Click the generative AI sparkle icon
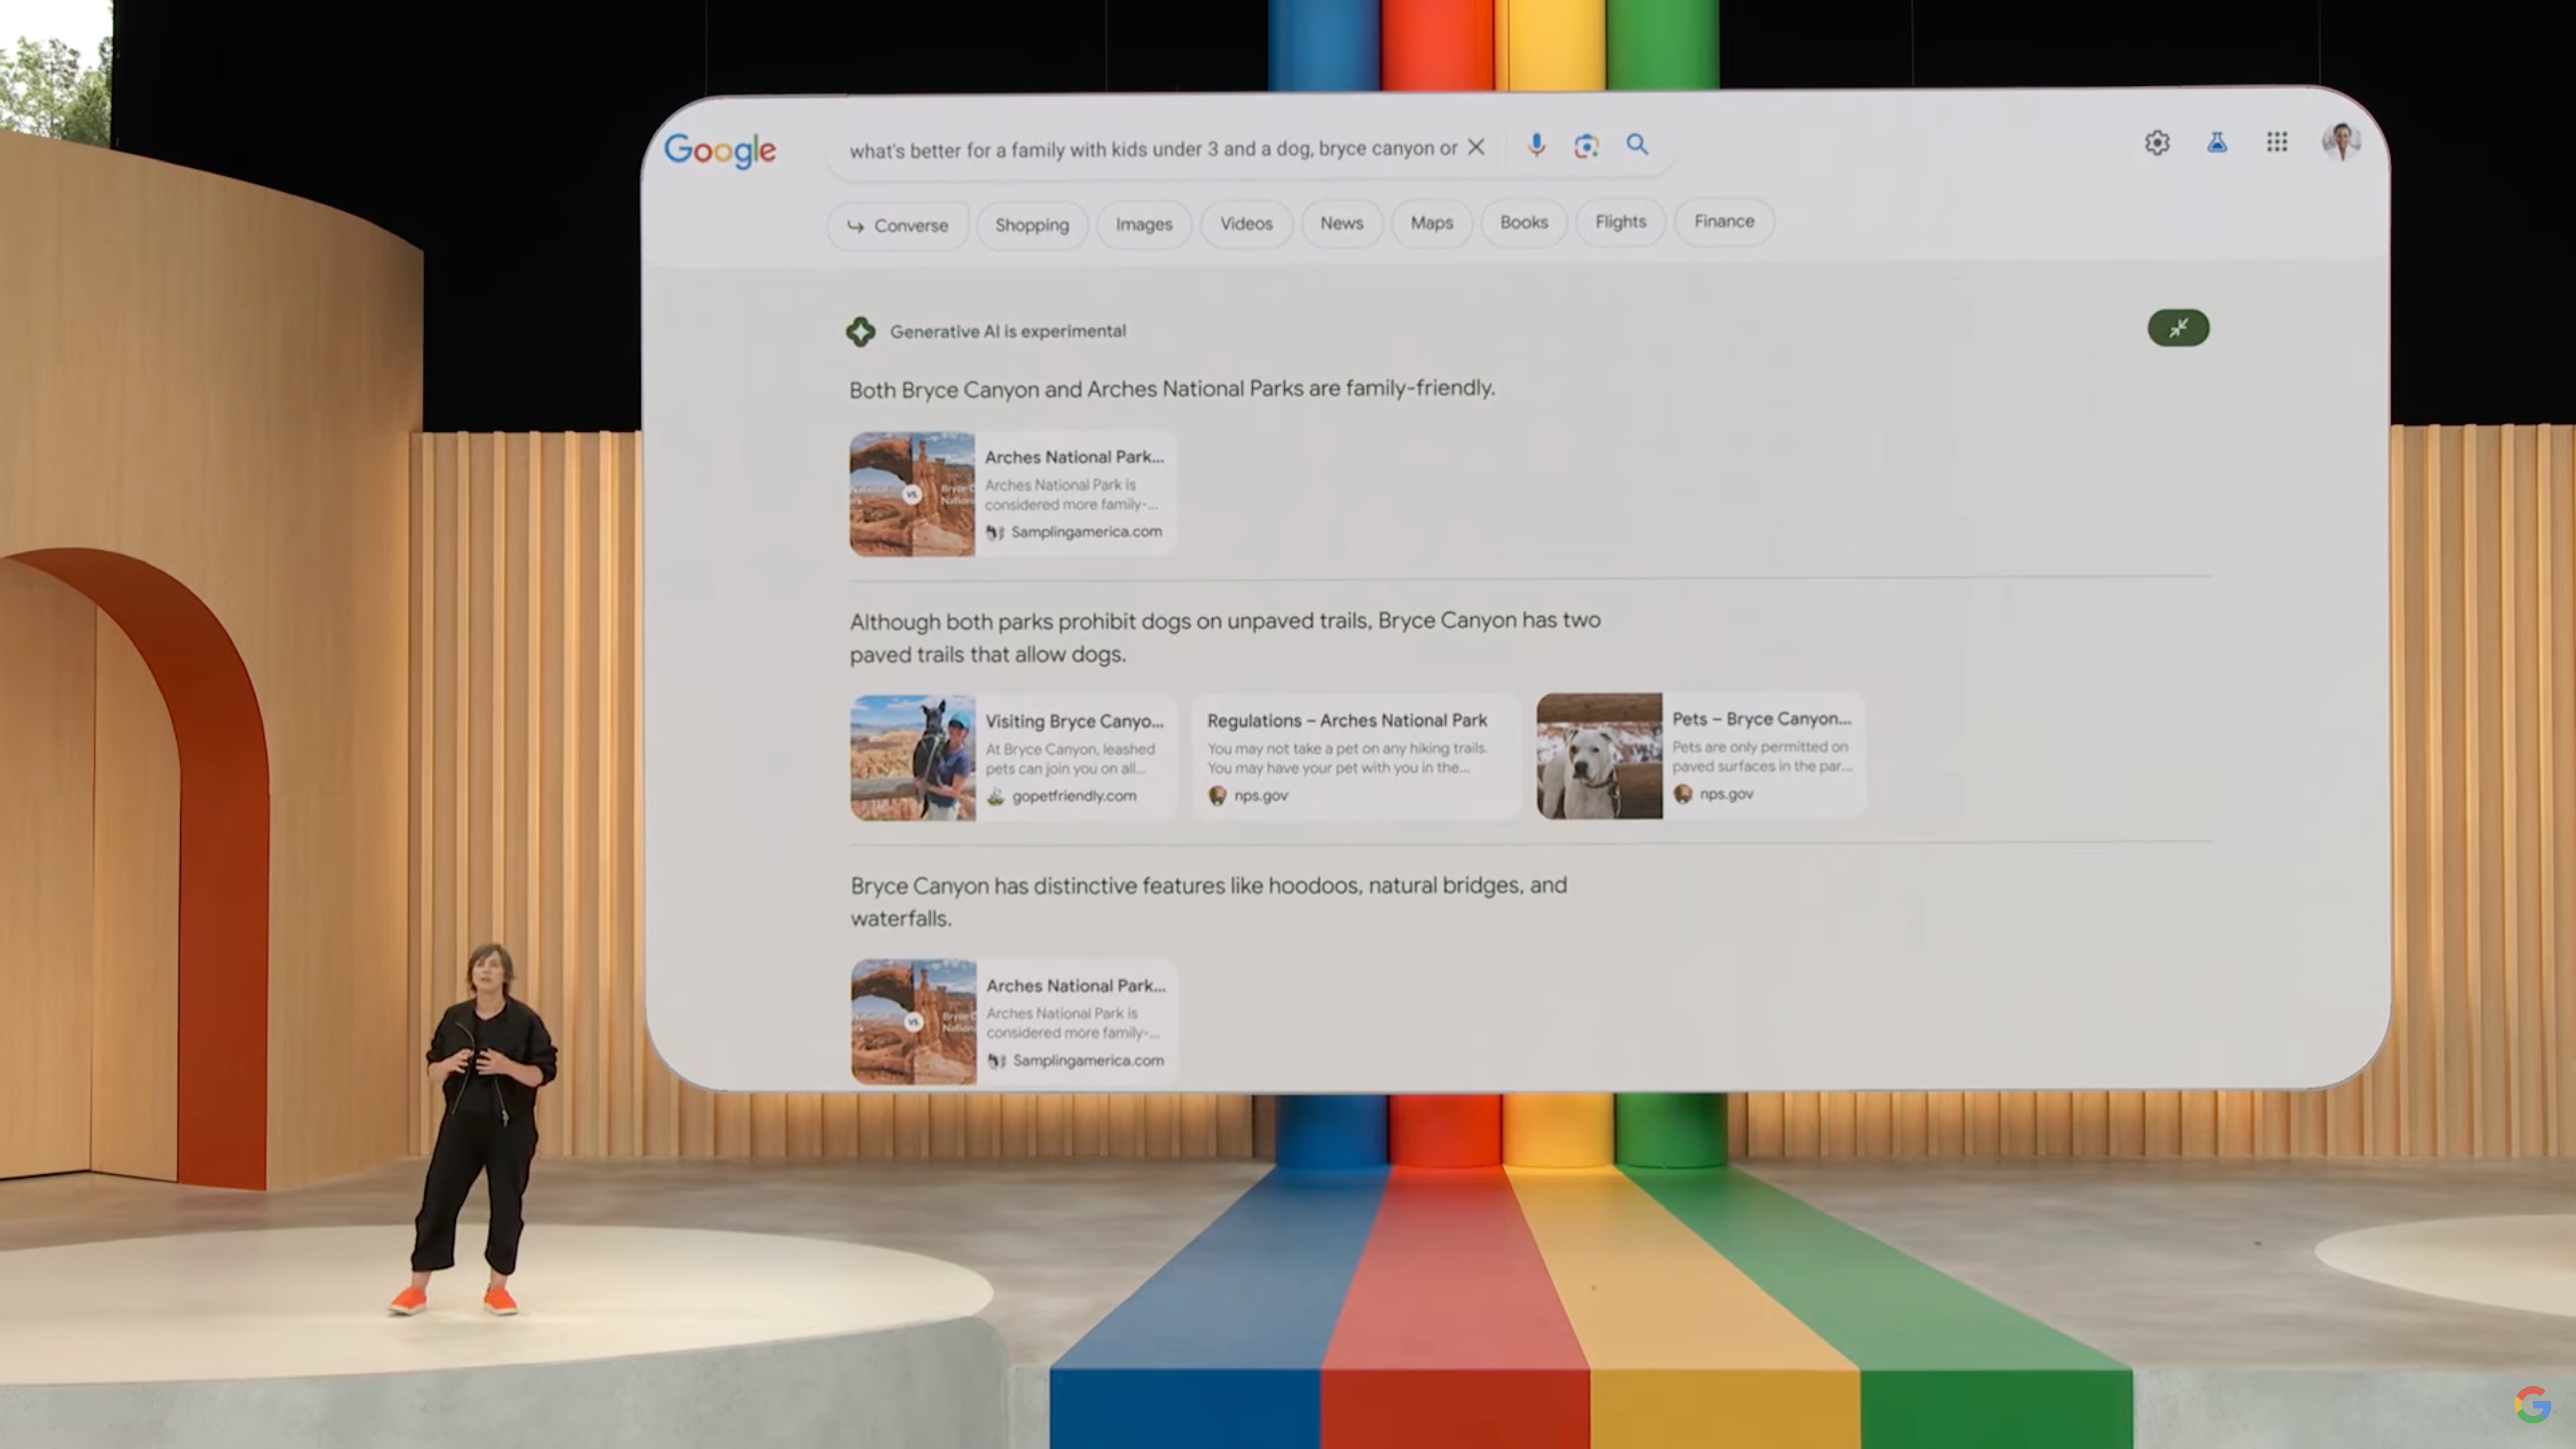 coord(860,331)
